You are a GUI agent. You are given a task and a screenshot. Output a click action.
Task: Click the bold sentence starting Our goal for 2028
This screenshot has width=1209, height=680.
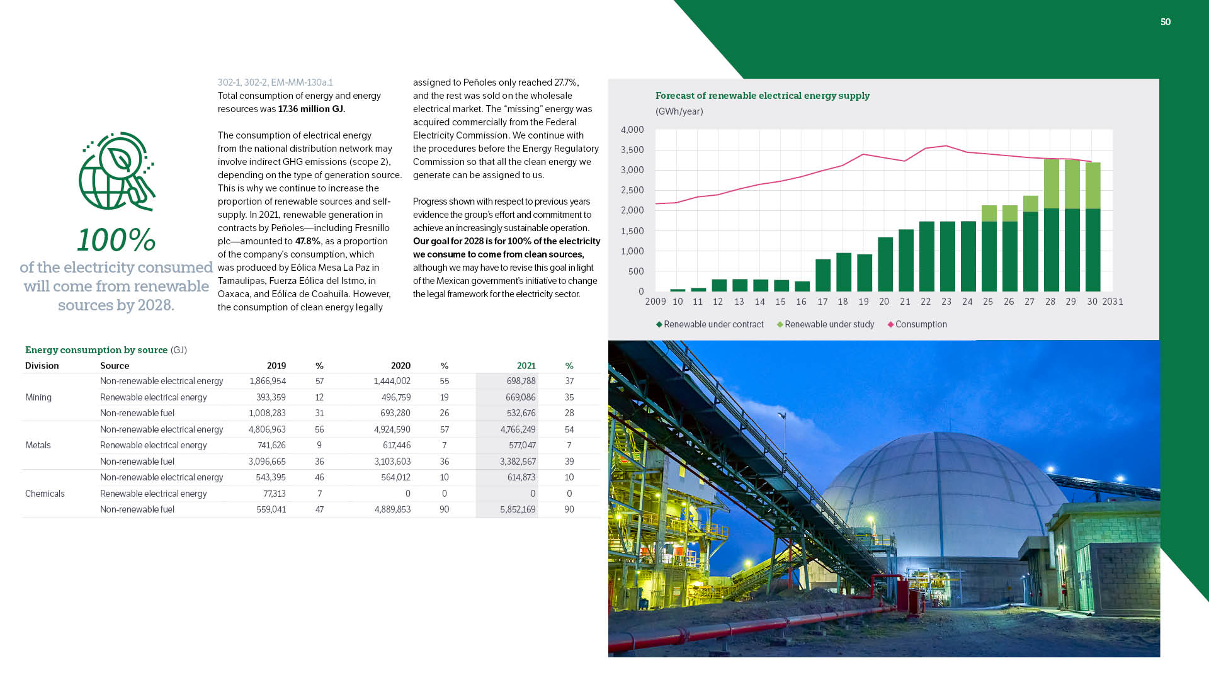[506, 247]
